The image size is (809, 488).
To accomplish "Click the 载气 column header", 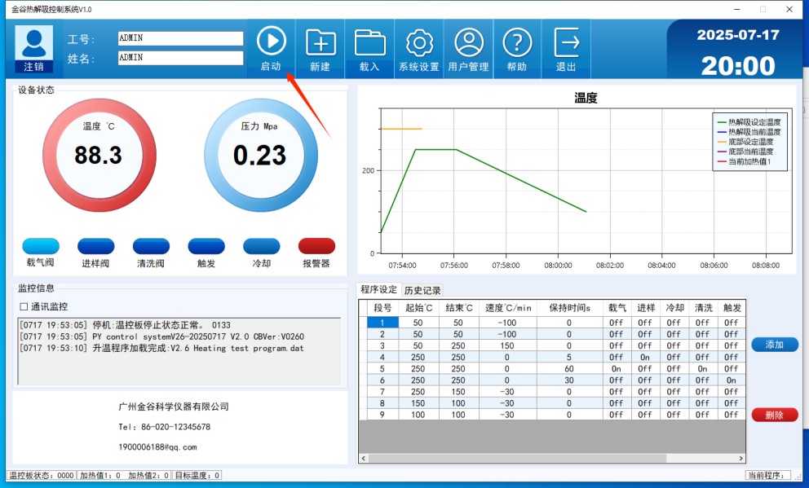I will [617, 308].
